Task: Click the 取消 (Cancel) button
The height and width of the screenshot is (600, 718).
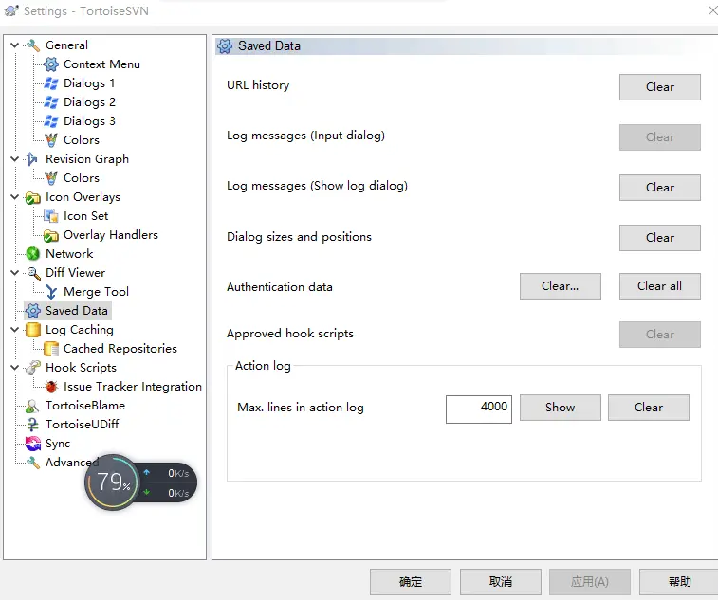Action: (x=501, y=582)
